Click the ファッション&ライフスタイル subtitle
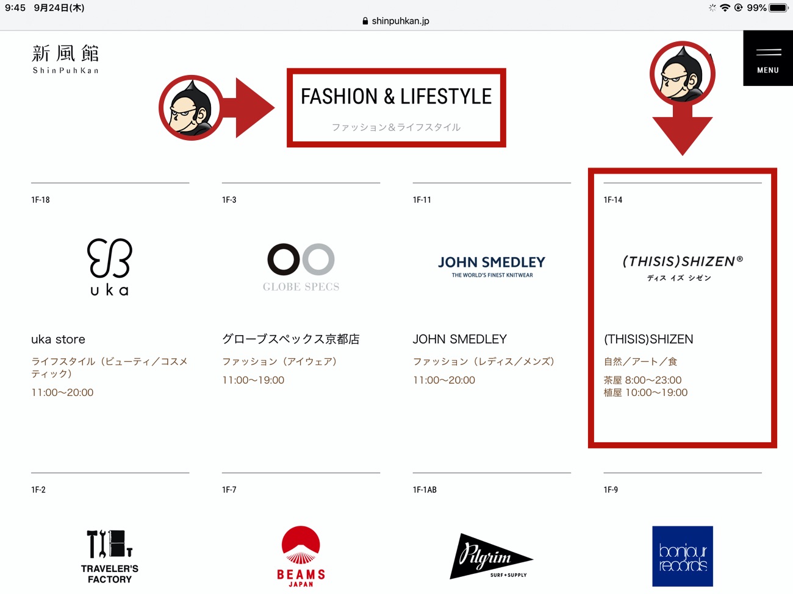793x594 pixels. 396,127
